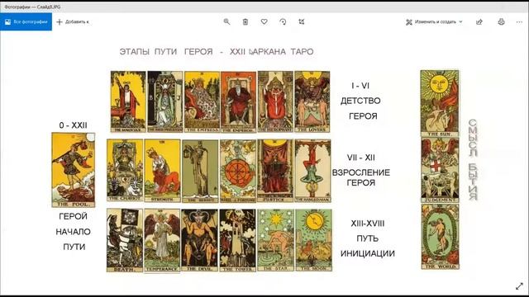The image size is (529, 297).
Task: Click the Wheel of Fortune tarot card
Action: [x=238, y=171]
